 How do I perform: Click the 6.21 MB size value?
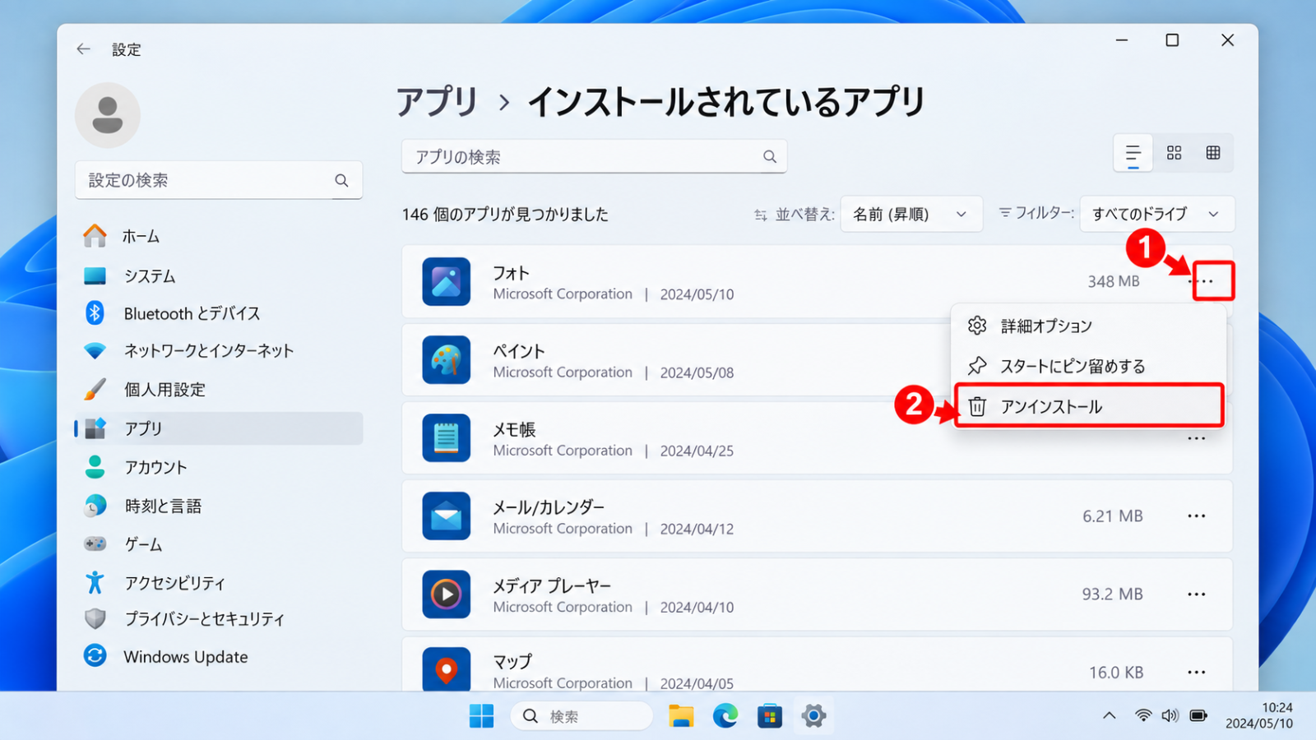1113,516
